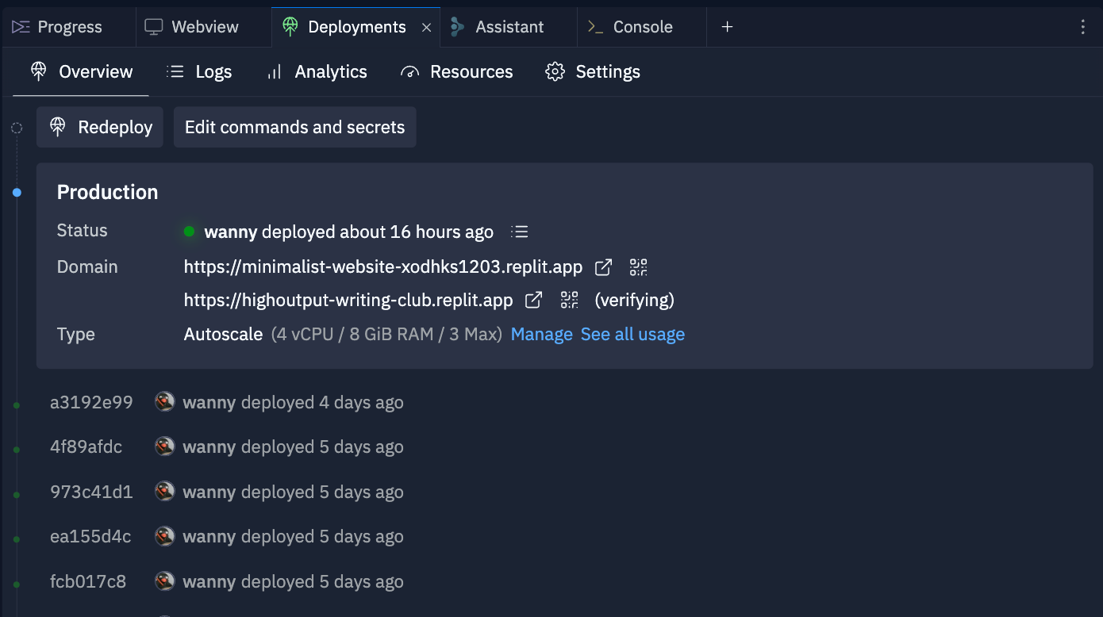Switch to the Webview tab
Screen dimensions: 1103x617
pyautogui.click(x=191, y=27)
